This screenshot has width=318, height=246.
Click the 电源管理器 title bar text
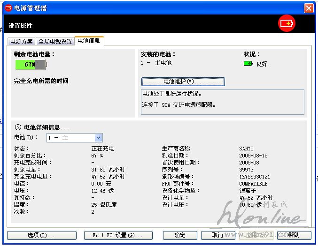click(30, 8)
